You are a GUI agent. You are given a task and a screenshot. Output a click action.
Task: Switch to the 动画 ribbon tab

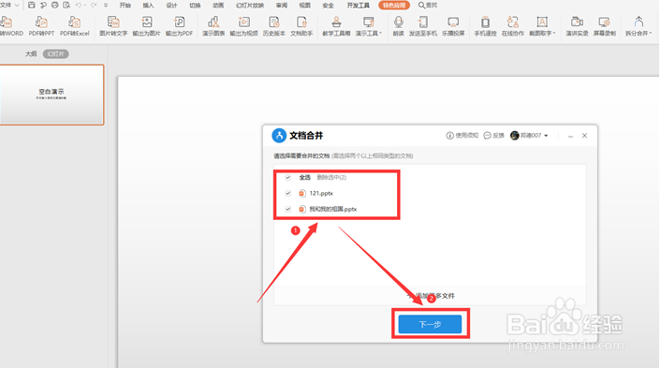(218, 5)
